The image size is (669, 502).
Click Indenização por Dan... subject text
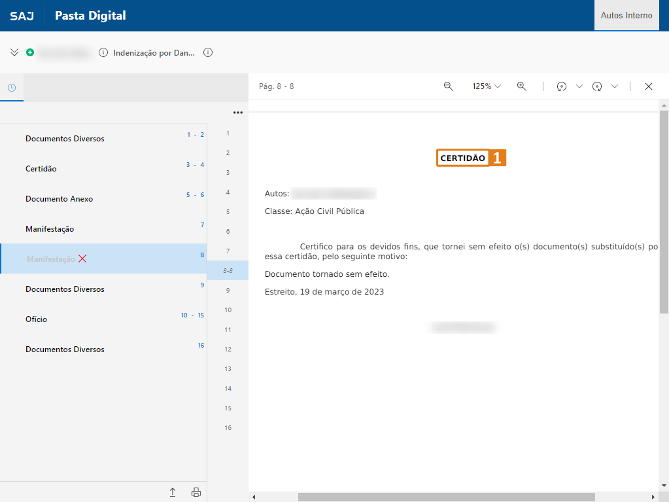(154, 53)
